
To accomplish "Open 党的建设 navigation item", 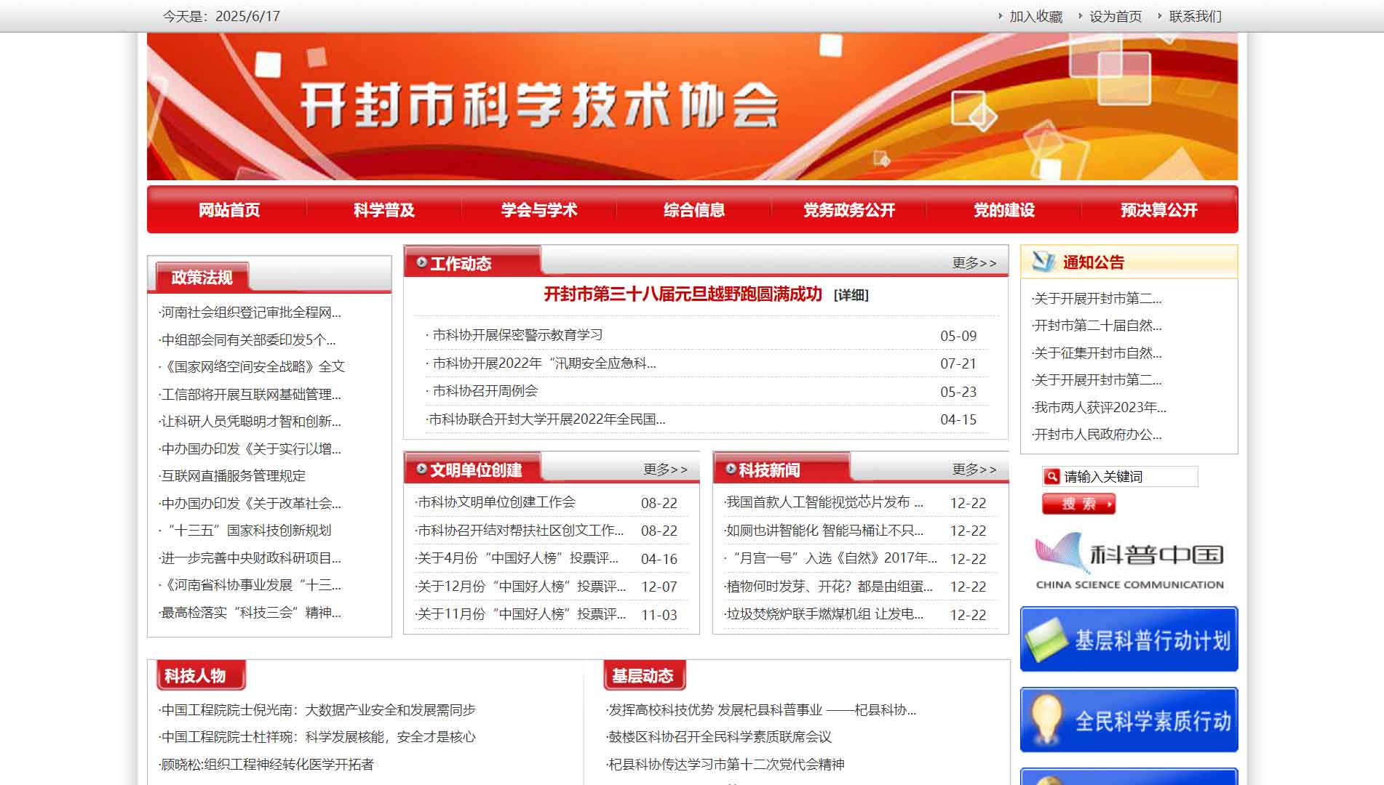I will pos(1004,210).
